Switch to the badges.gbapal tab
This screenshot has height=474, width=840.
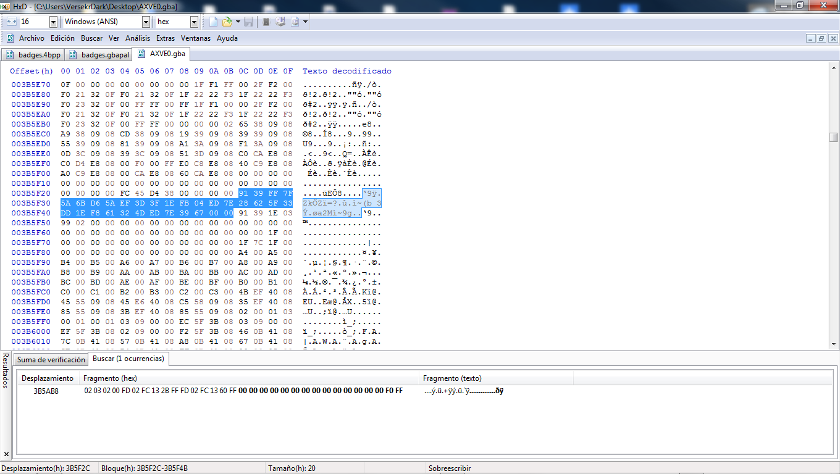click(99, 54)
